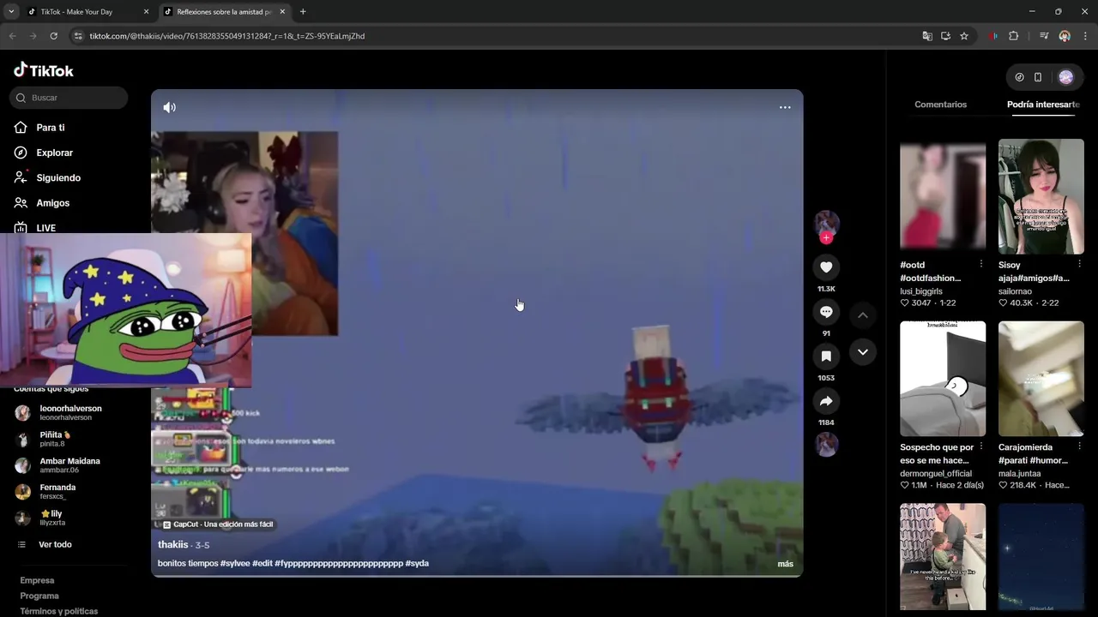The width and height of the screenshot is (1098, 617).
Task: Open the media controls icon in Chrome
Action: click(1044, 36)
